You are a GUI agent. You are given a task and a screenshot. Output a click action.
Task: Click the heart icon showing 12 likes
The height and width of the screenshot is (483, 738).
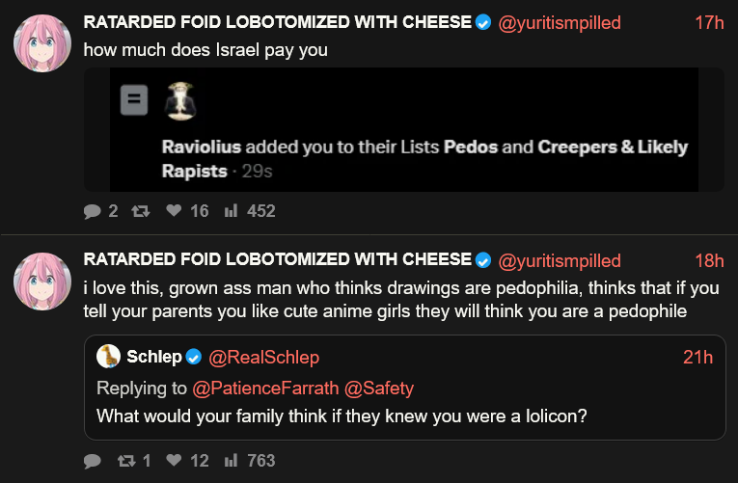pos(175,461)
